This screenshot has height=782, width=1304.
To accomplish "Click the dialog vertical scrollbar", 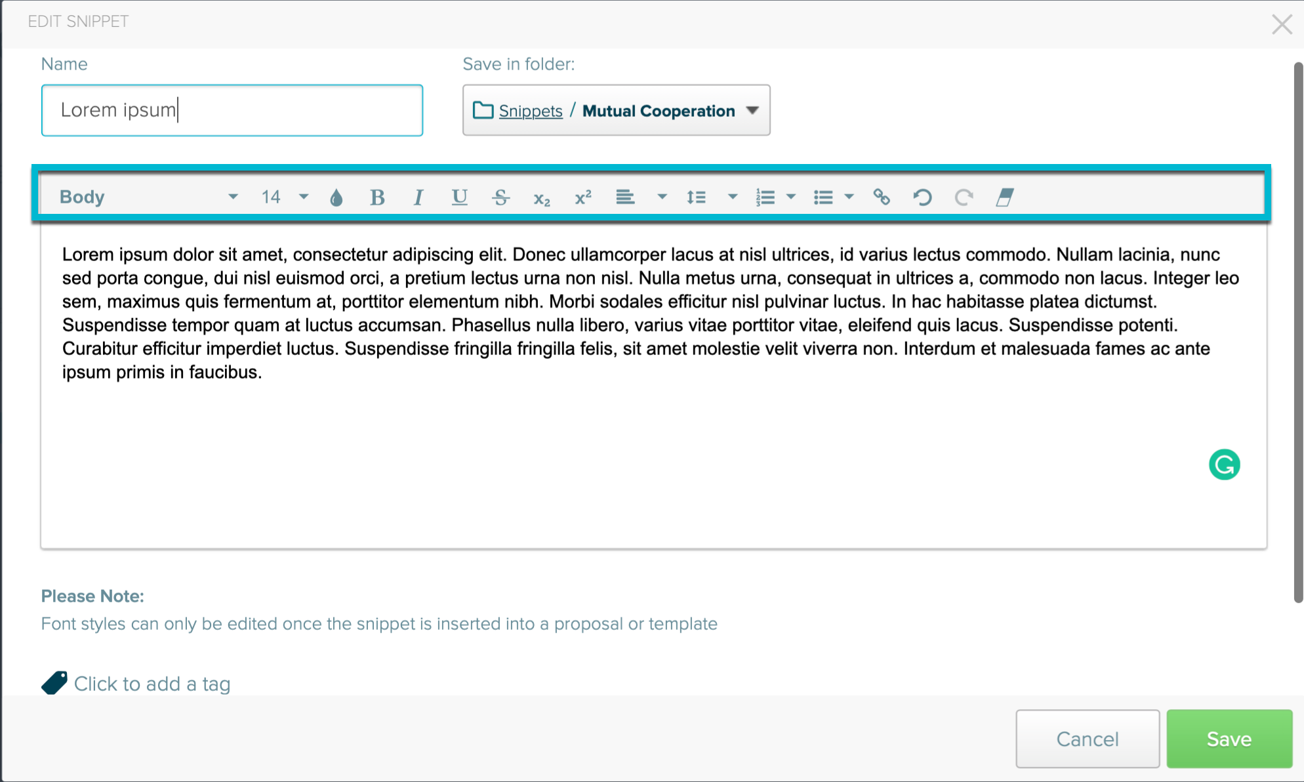I will (x=1298, y=332).
